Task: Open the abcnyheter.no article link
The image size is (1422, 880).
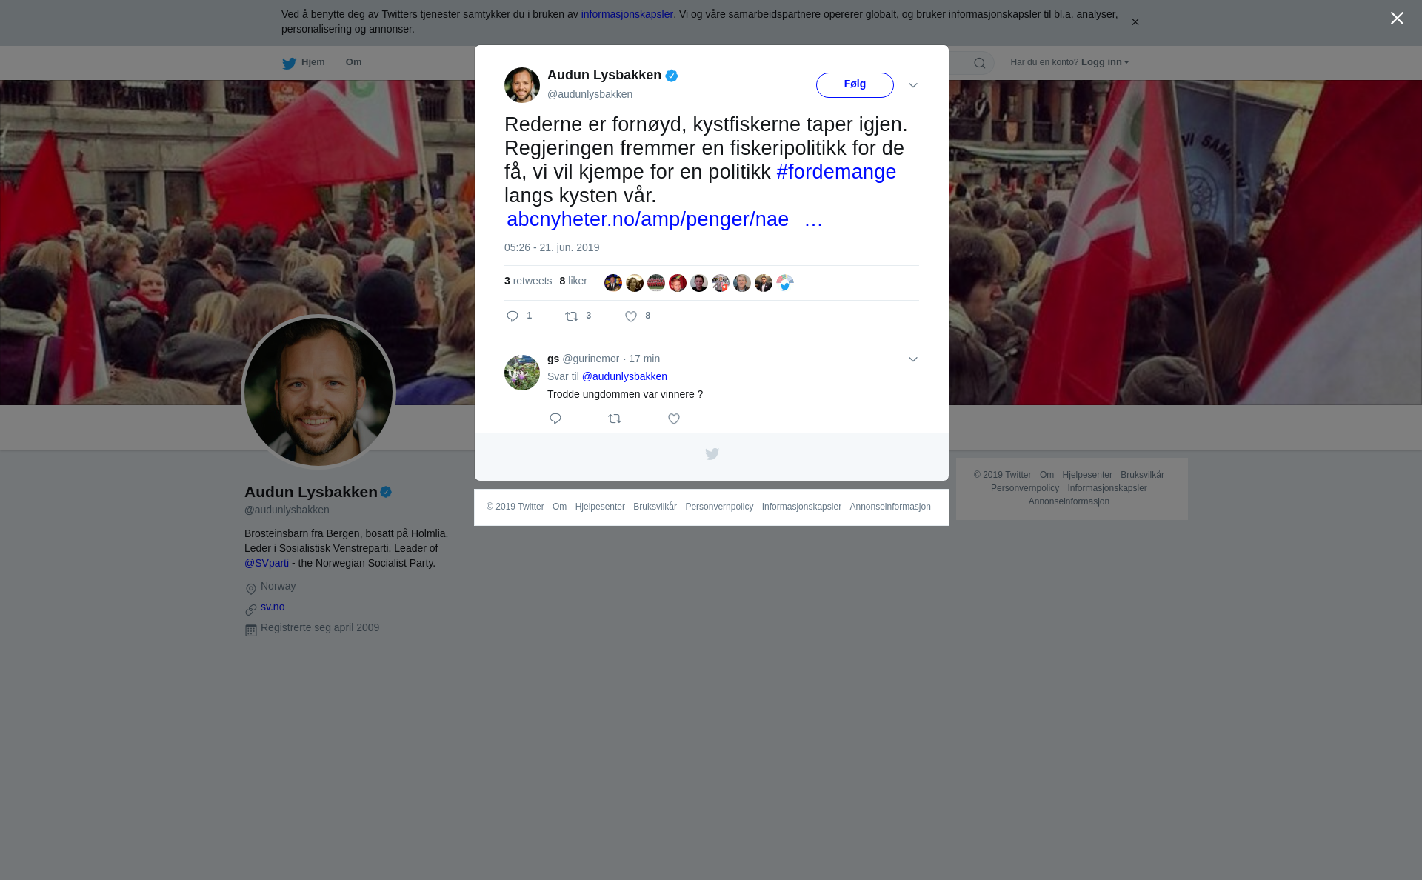Action: coord(664,219)
